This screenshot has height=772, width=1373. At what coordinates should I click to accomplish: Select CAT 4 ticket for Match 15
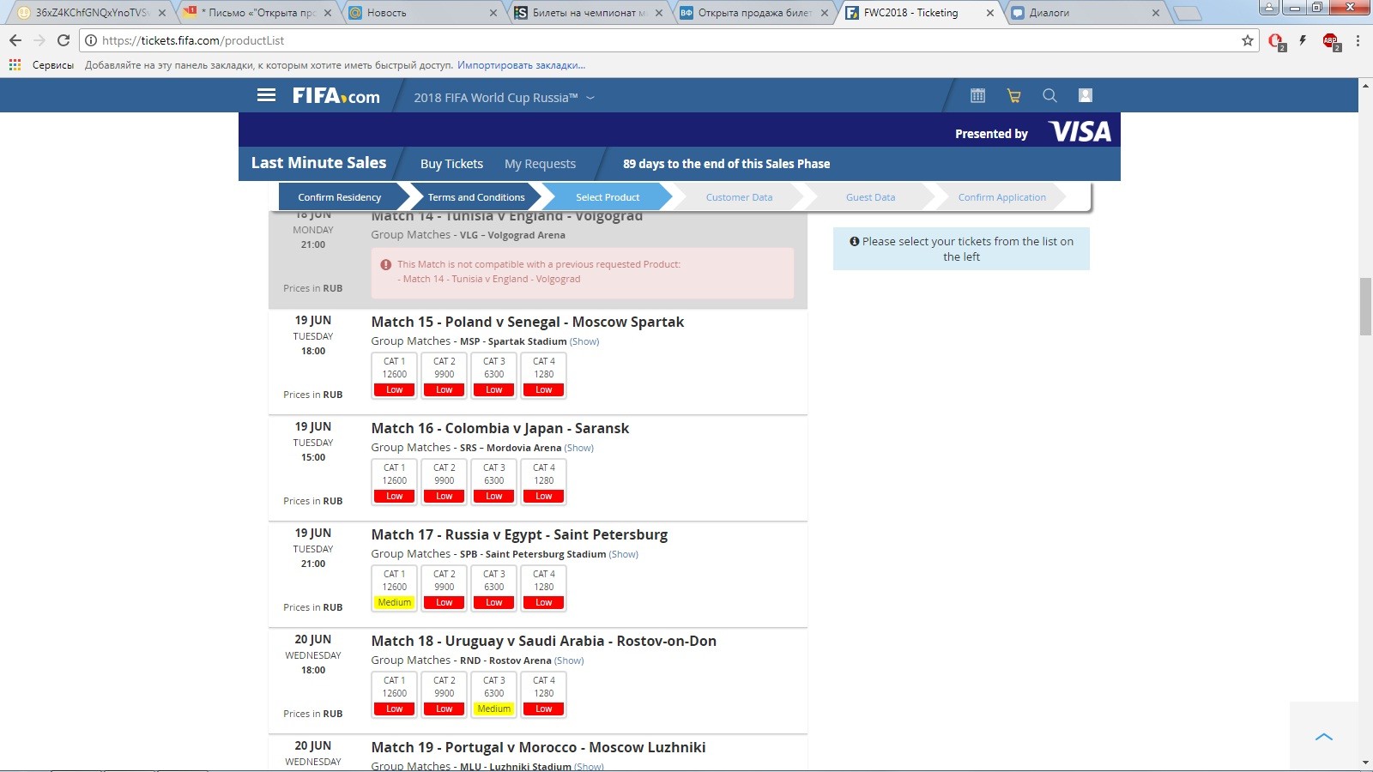click(544, 376)
